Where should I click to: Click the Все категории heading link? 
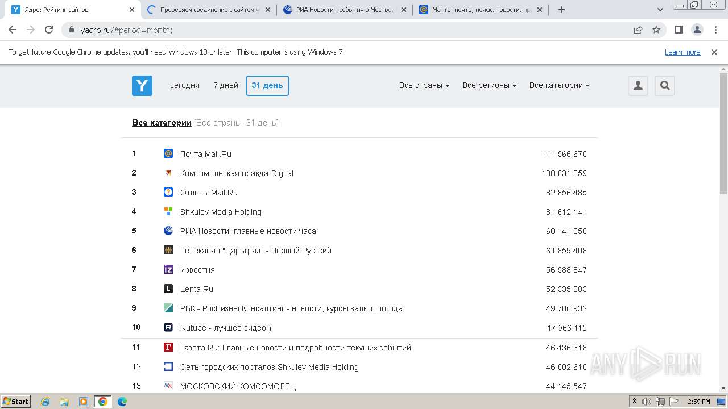click(x=162, y=123)
